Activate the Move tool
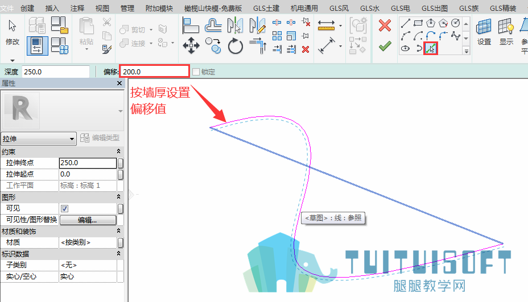The width and height of the screenshot is (528, 302). pos(191,45)
